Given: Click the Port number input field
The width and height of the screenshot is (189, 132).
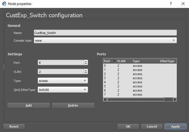Looking at the screenshot, I should (x=61, y=62).
